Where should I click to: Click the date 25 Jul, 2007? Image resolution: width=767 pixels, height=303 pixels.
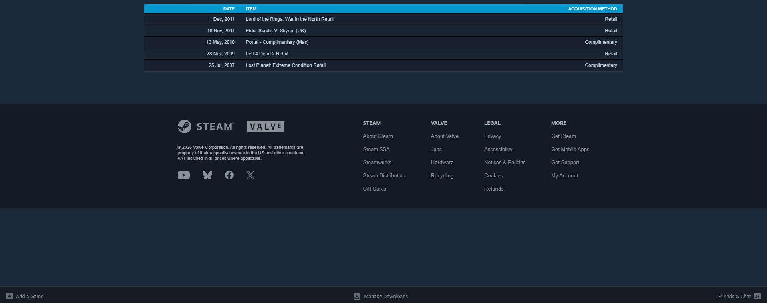point(221,65)
